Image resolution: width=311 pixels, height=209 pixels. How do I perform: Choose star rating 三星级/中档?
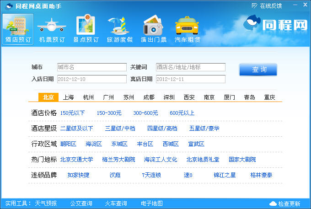coord(120,129)
